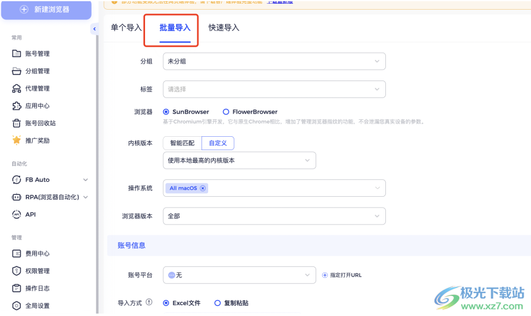The width and height of the screenshot is (531, 316).
Task: Open 费用中心 wallet icon
Action: tap(16, 254)
